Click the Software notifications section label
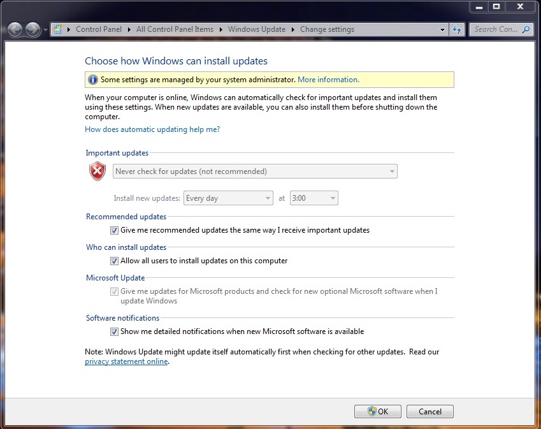The image size is (541, 429). click(122, 318)
